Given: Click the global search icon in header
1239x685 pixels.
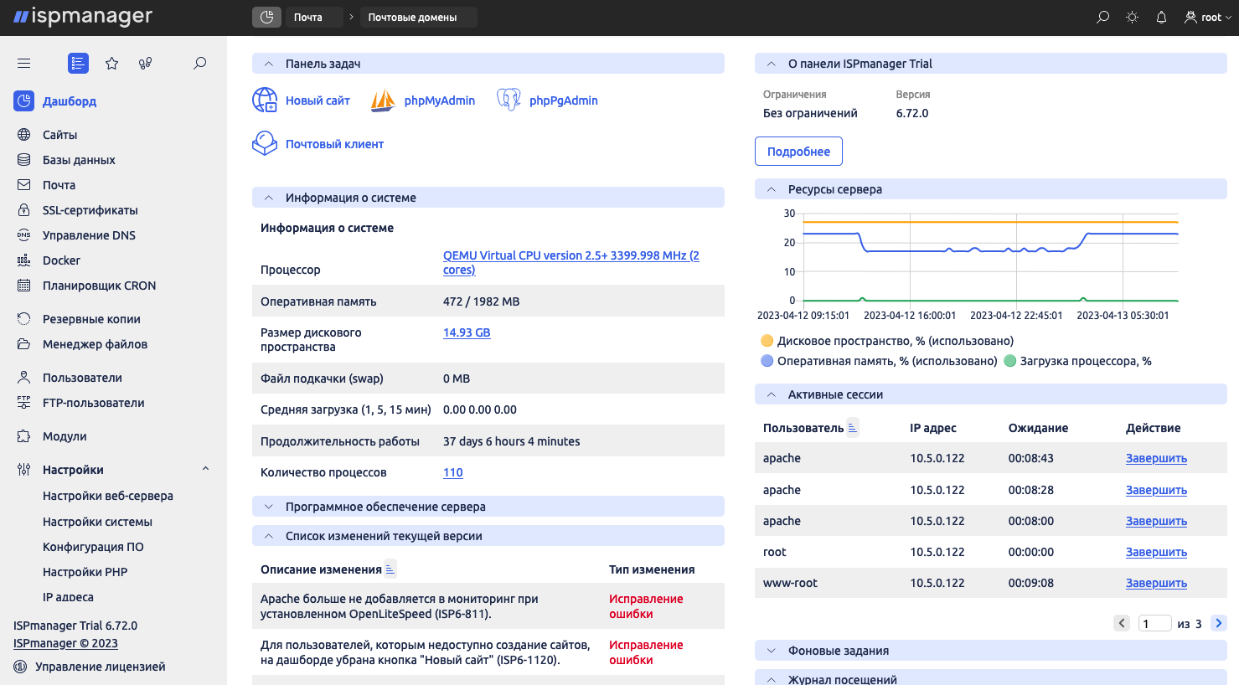Looking at the screenshot, I should coord(1103,17).
